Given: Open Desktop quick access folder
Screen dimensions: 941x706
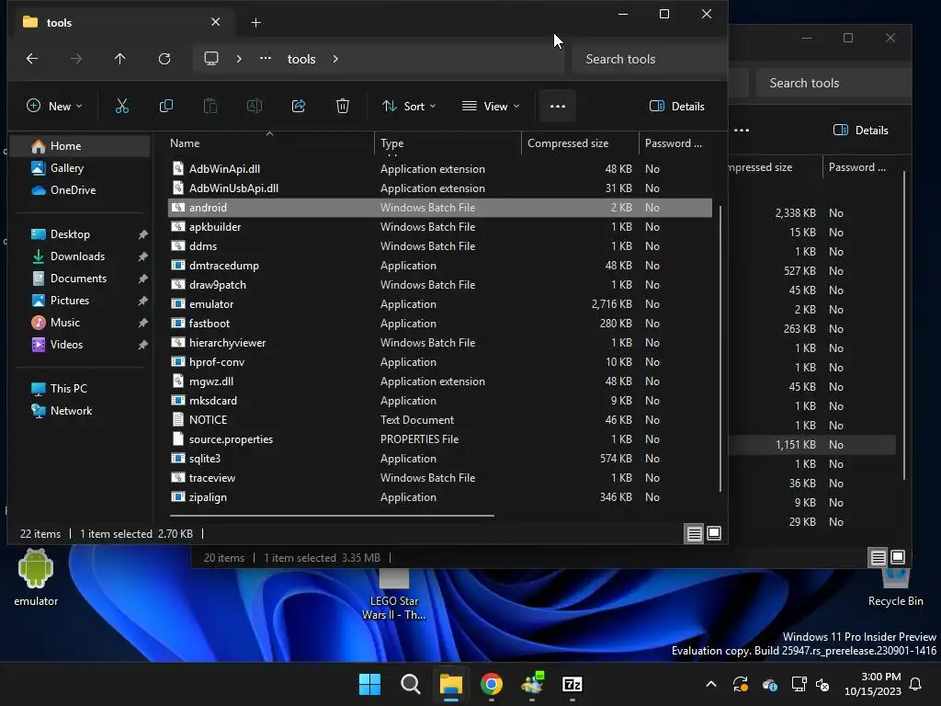Looking at the screenshot, I should tap(70, 234).
